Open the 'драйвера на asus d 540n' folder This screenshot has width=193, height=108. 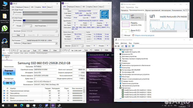[5, 18]
